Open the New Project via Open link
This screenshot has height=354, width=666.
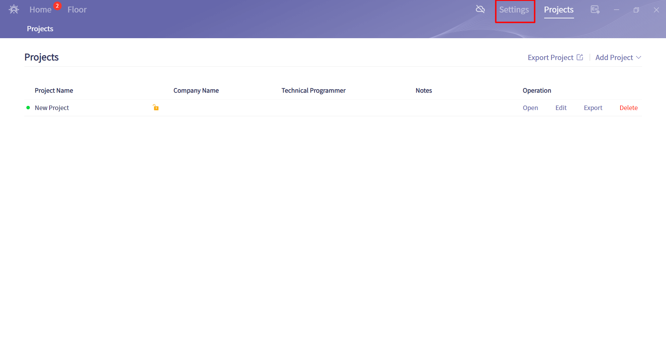530,108
